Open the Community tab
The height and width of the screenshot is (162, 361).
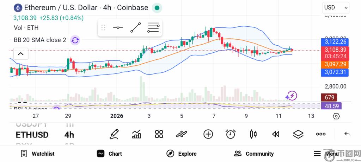coord(254,154)
